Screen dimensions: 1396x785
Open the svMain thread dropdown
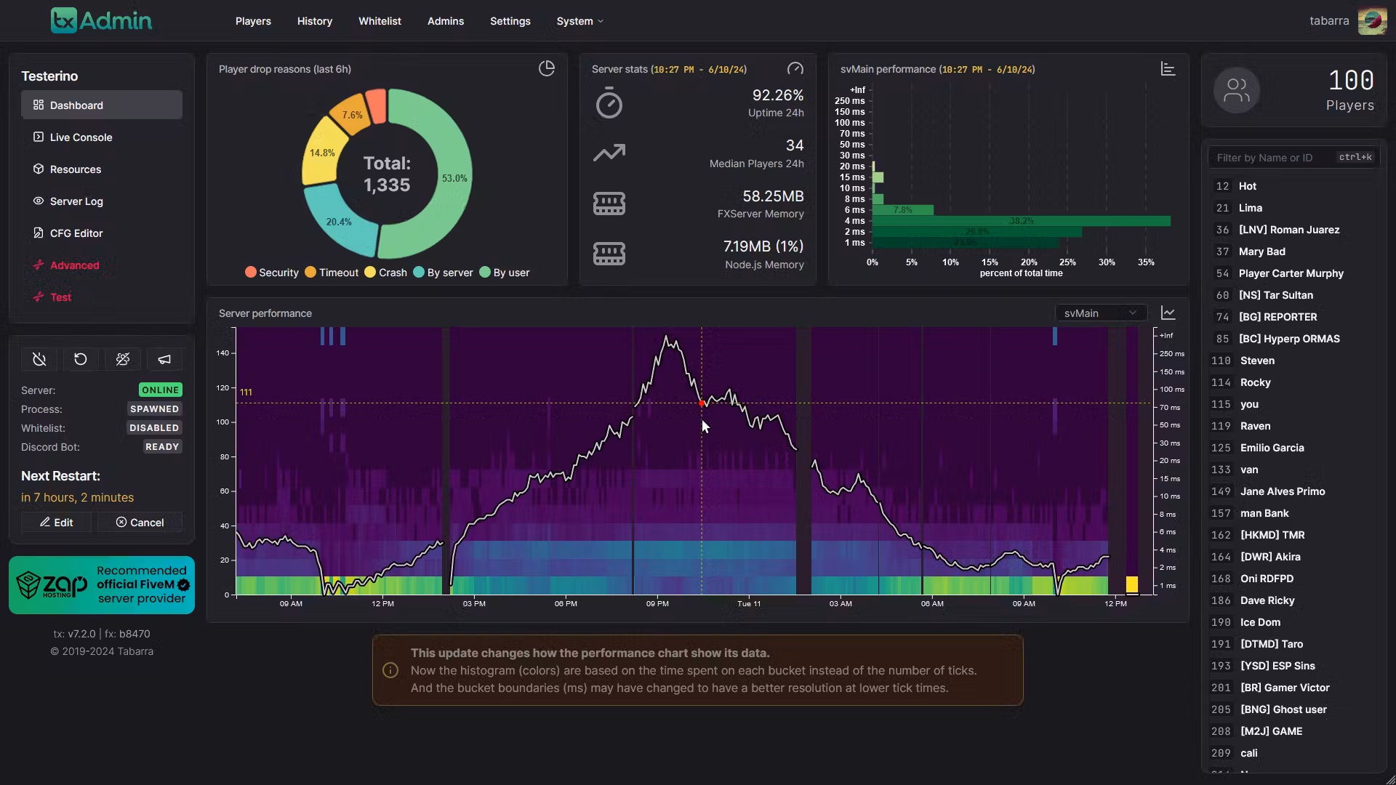coord(1100,313)
